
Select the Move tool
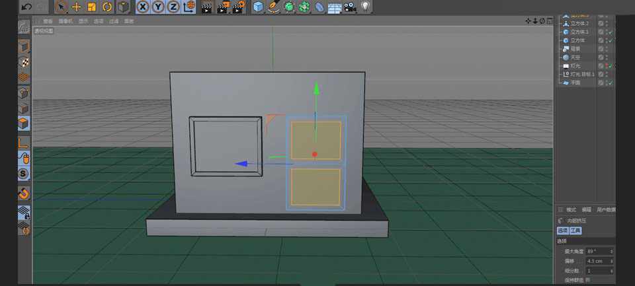77,7
